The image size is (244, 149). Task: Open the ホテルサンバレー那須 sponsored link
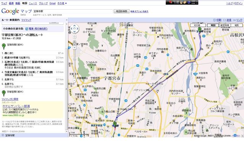[x=16, y=106]
